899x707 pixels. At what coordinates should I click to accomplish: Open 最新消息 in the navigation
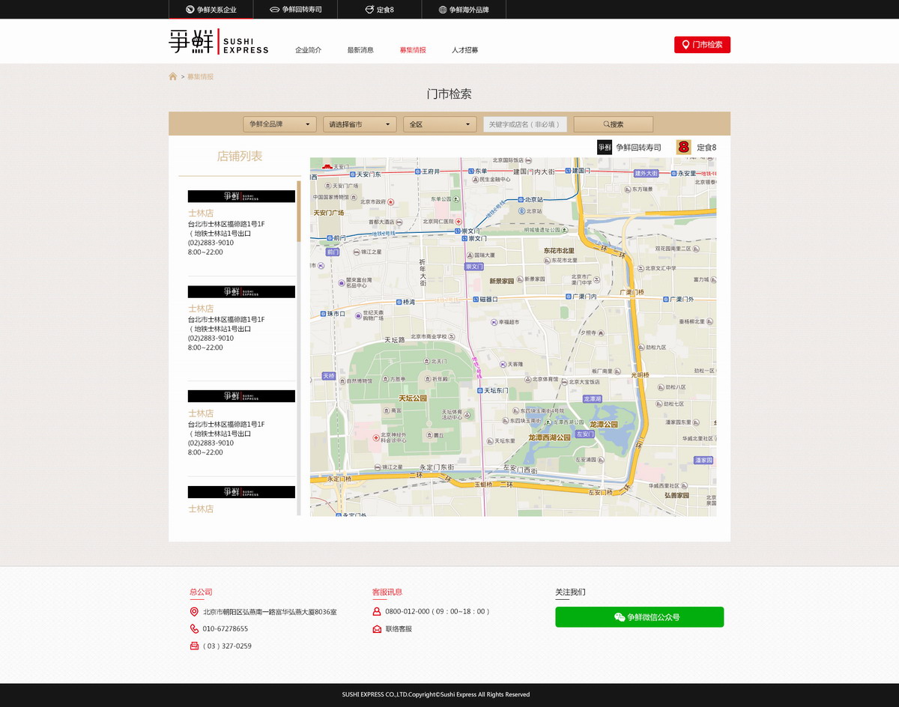click(360, 50)
